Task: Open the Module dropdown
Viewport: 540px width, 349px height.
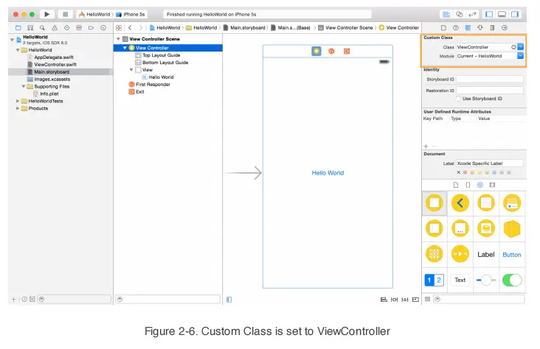Action: pos(520,56)
